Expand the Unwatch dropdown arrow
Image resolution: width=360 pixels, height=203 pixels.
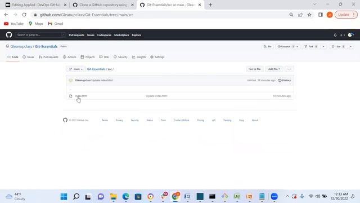298,46
